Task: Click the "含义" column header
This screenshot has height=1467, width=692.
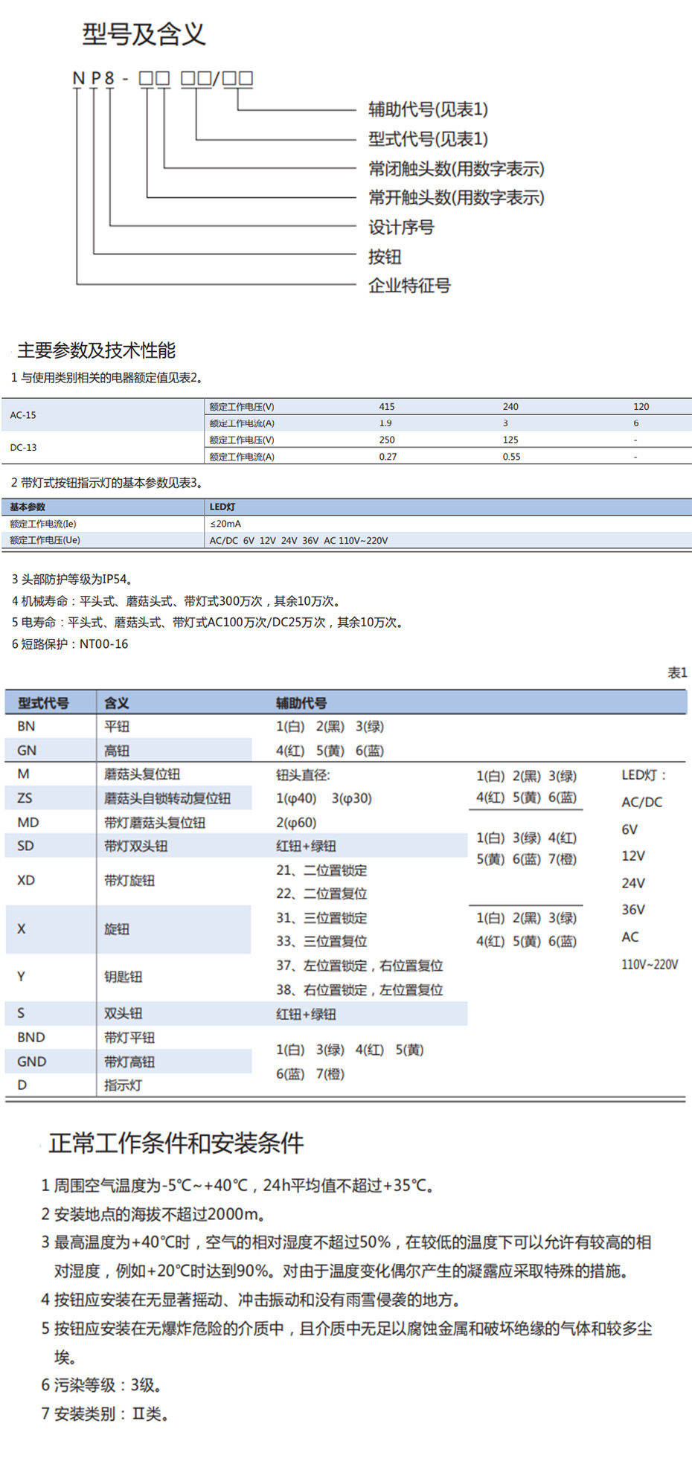Action: click(x=117, y=703)
